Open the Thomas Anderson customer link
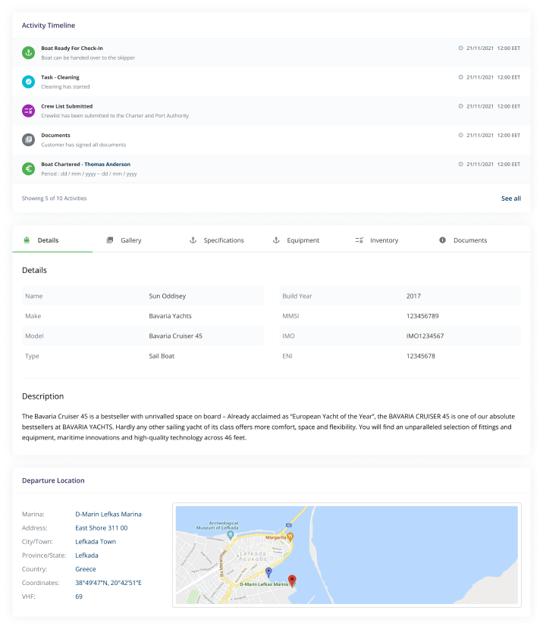 pyautogui.click(x=107, y=164)
